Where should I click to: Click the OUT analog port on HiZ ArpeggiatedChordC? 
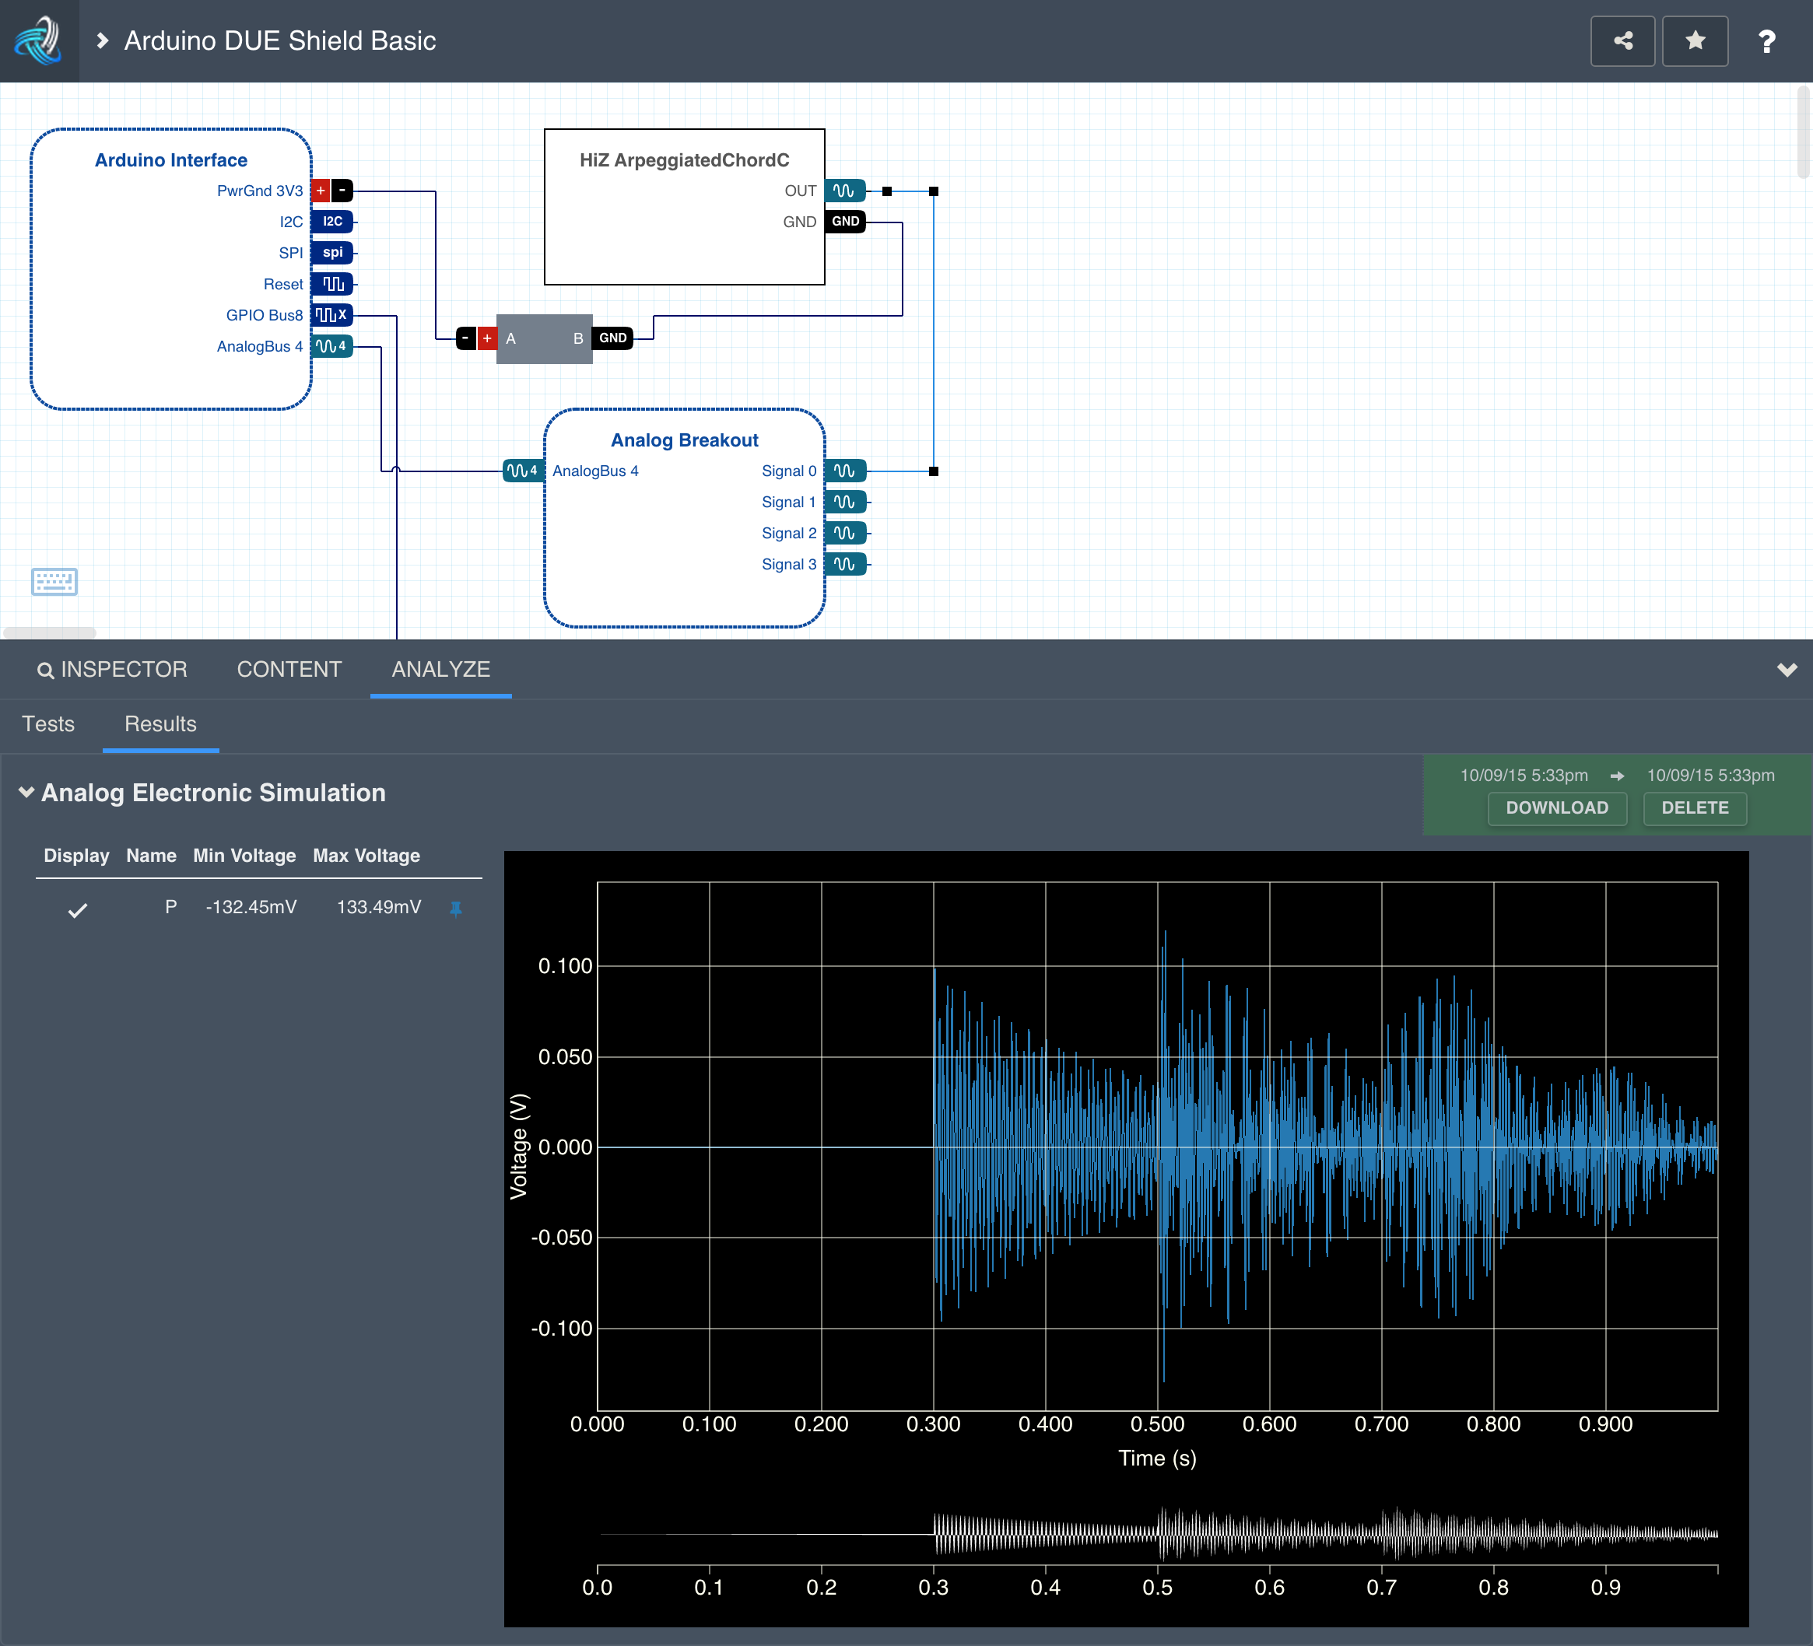point(845,191)
